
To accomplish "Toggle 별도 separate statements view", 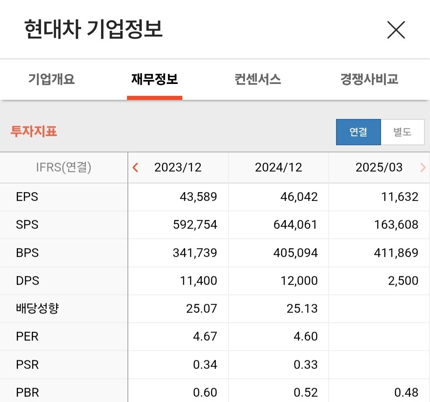I will pos(402,132).
